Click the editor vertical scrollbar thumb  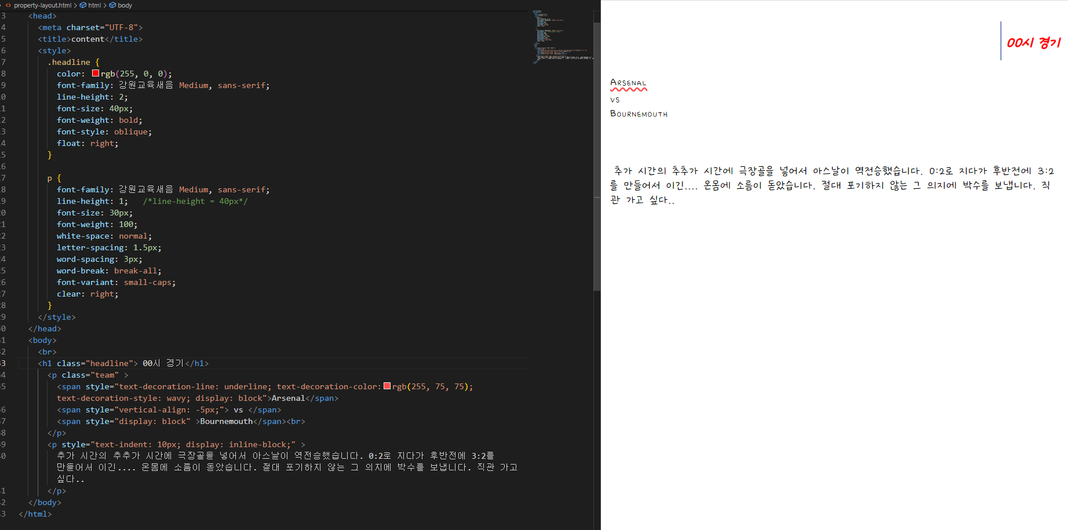pyautogui.click(x=597, y=156)
